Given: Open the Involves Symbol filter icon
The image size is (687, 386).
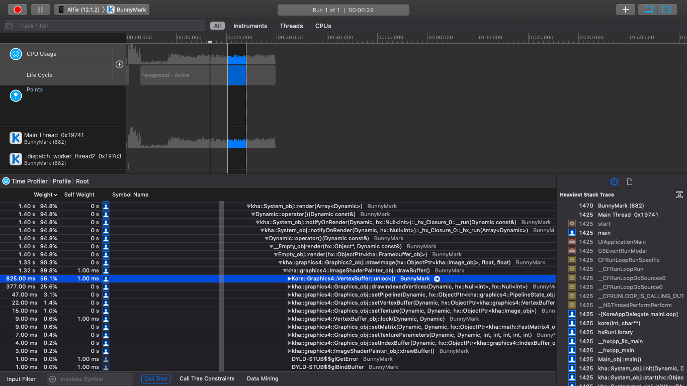Looking at the screenshot, I should click(x=52, y=379).
